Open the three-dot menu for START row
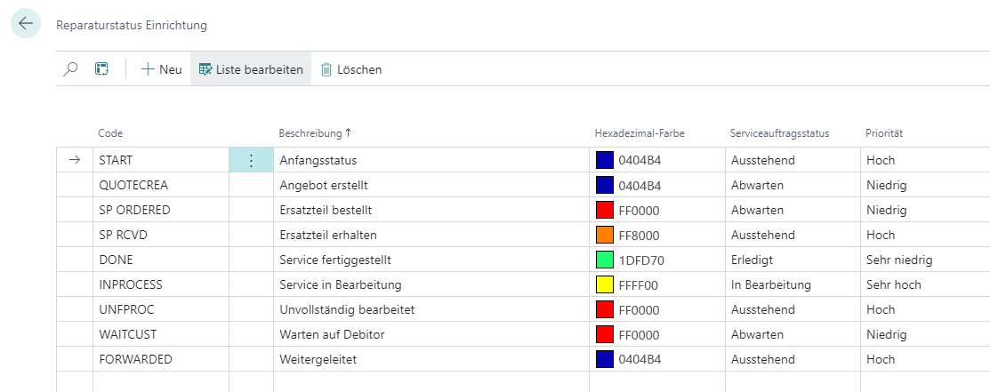The image size is (990, 392). (251, 160)
